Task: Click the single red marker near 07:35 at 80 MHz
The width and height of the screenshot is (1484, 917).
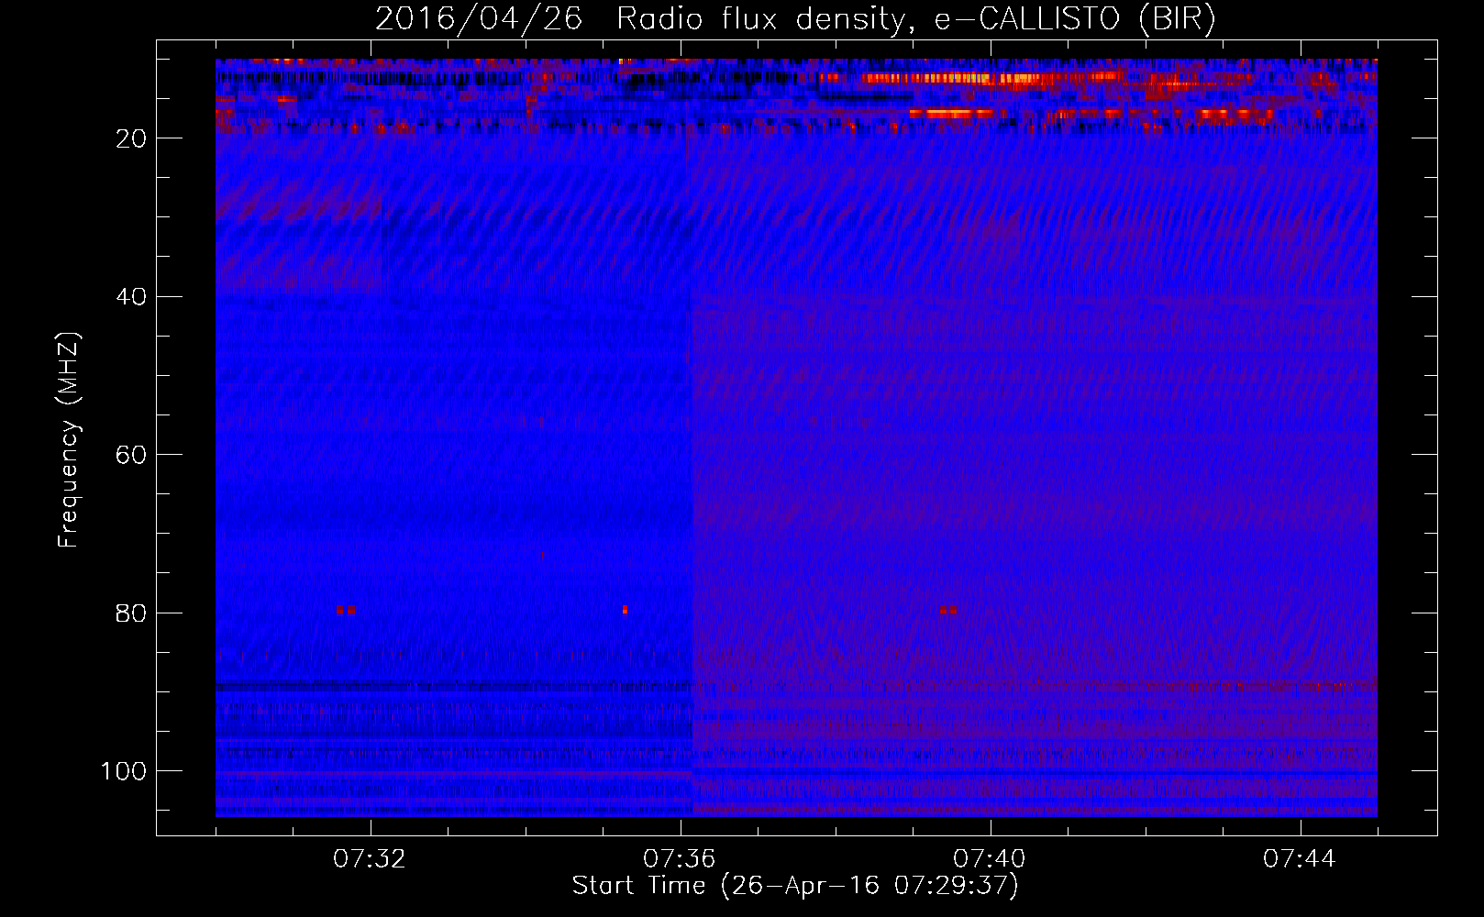Action: (x=625, y=610)
